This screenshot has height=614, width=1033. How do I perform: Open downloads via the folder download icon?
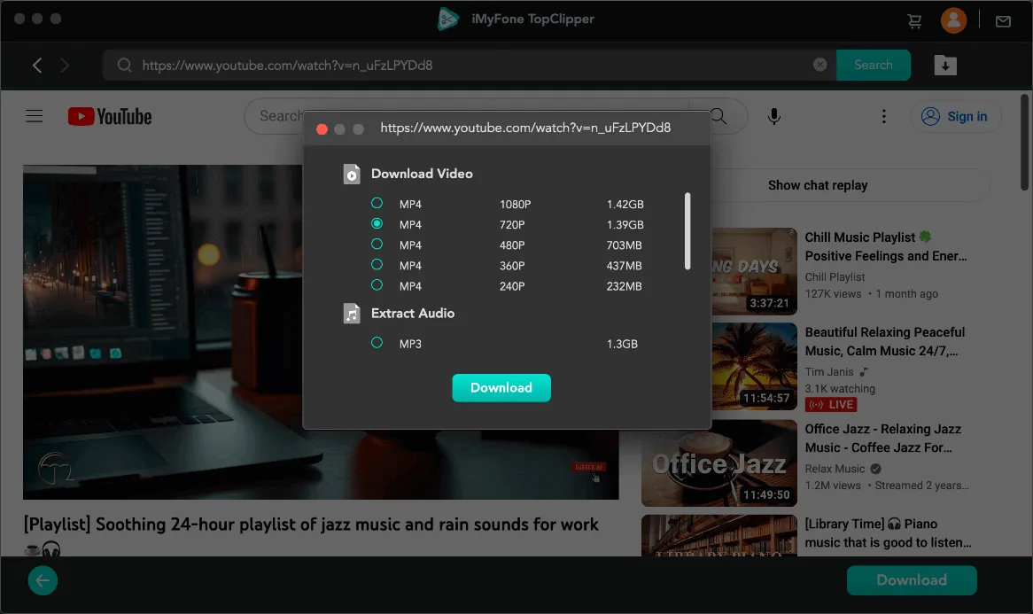[x=944, y=65]
